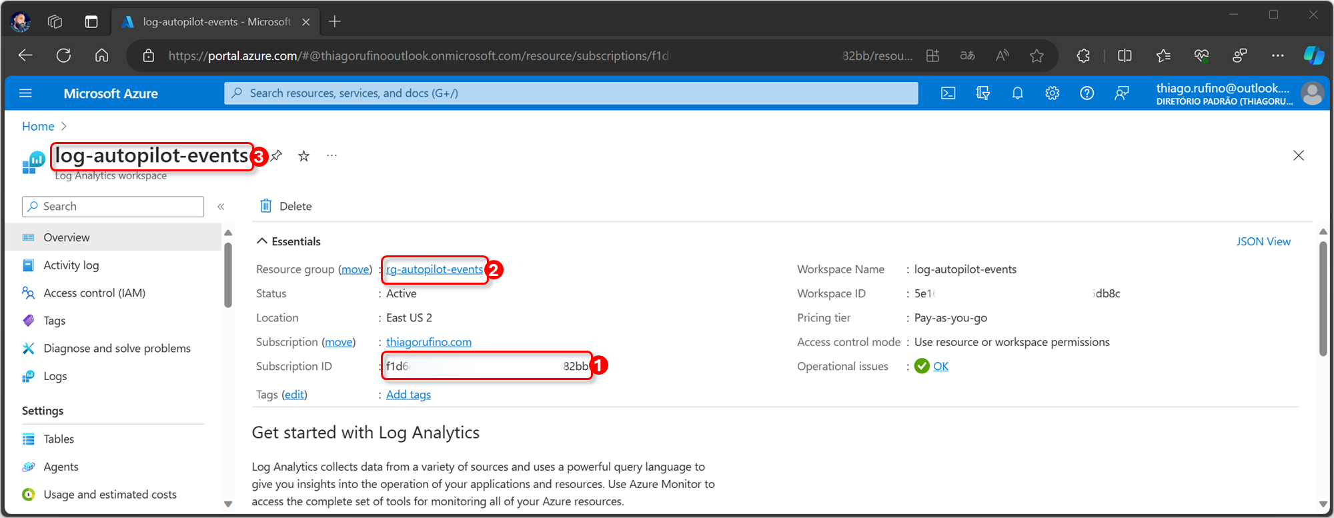
Task: Open the more options ellipsis beside title
Action: (x=331, y=156)
